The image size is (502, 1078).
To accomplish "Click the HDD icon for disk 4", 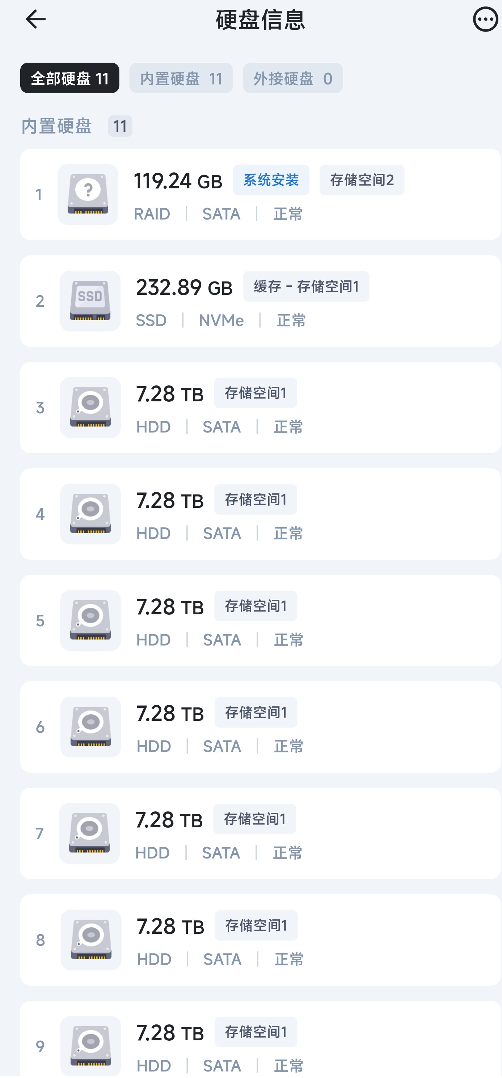I will point(90,514).
